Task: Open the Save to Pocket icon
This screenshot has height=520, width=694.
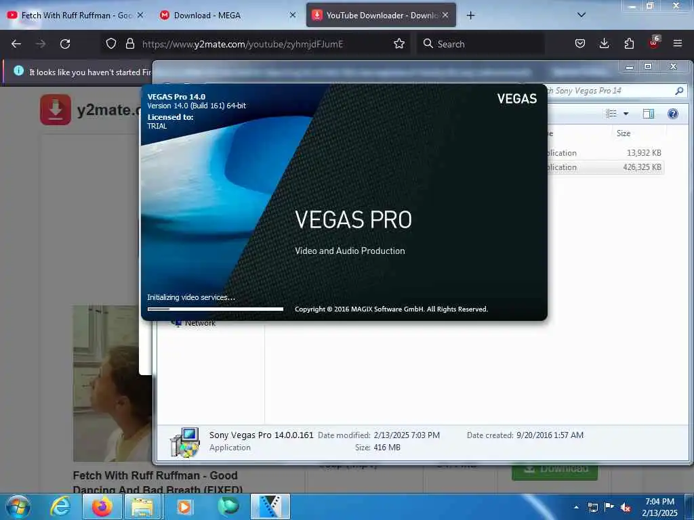Action: (580, 43)
